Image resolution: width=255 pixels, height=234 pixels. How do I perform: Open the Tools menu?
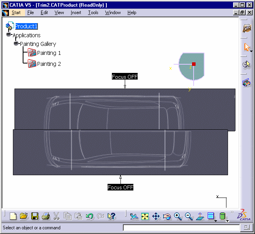tap(93, 13)
